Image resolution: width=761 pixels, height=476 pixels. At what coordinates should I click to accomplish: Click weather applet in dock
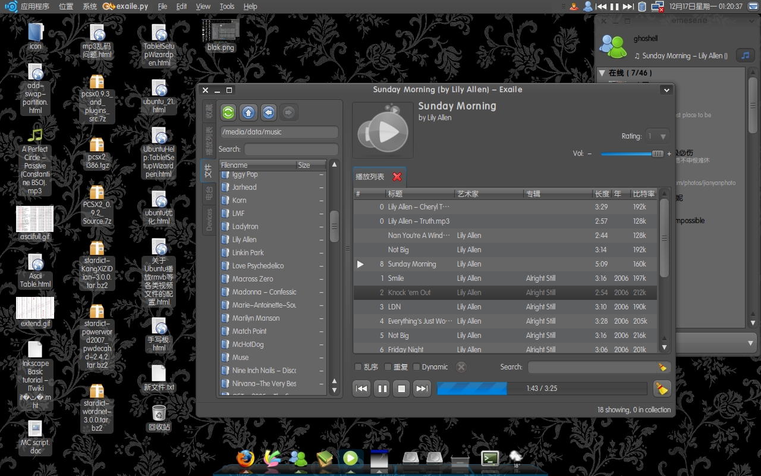pos(516,460)
